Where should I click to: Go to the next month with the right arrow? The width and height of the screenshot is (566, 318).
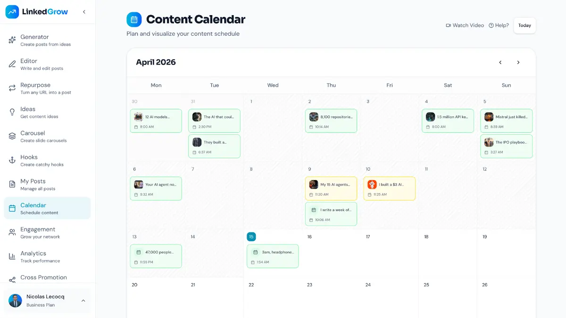point(518,62)
